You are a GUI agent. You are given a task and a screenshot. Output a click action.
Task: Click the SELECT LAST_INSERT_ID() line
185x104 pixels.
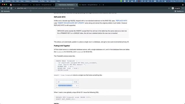click(66, 99)
